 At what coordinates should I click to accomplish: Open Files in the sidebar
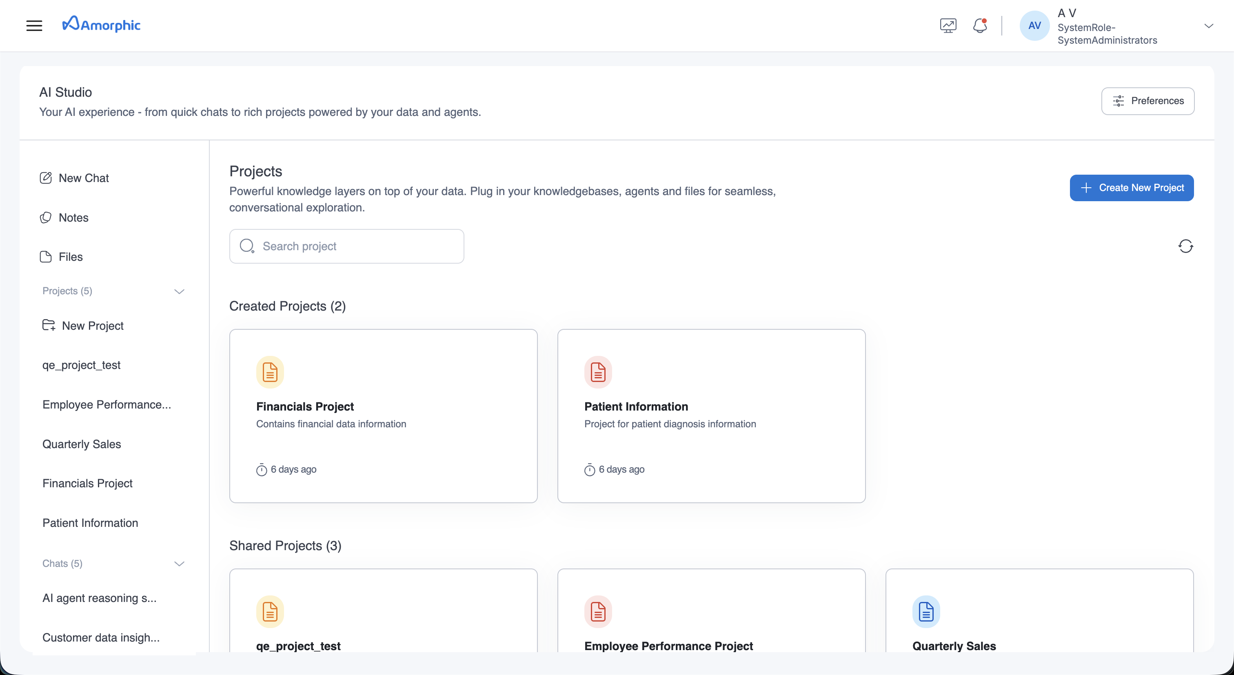(x=71, y=257)
